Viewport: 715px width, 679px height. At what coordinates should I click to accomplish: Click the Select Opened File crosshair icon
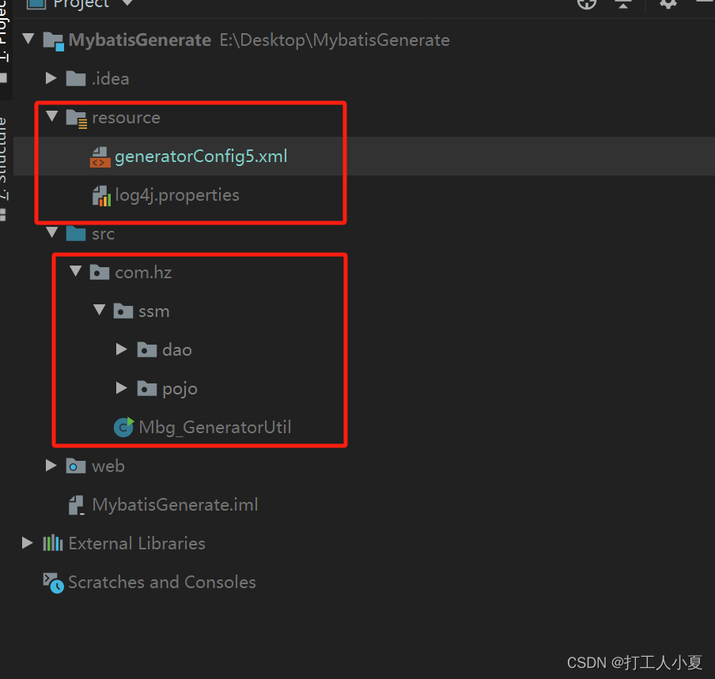click(x=586, y=5)
